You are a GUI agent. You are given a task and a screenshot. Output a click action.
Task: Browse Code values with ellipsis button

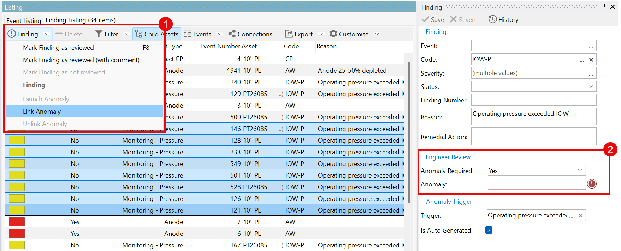pos(582,60)
